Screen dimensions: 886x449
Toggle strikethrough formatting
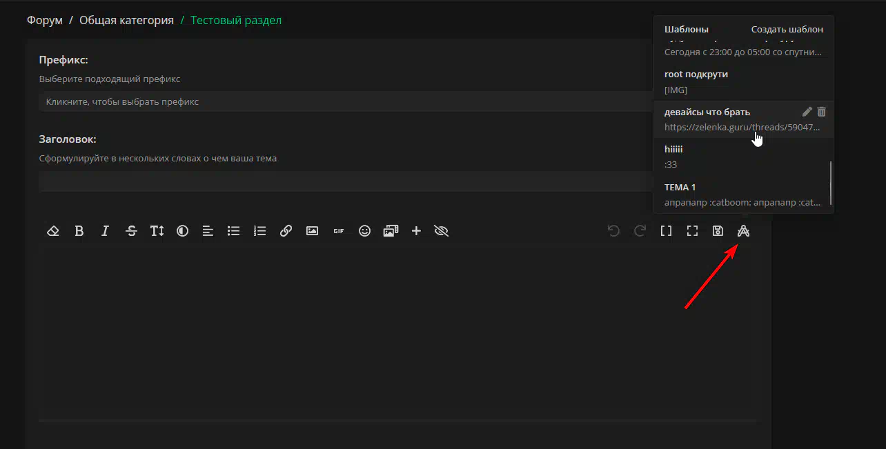131,231
